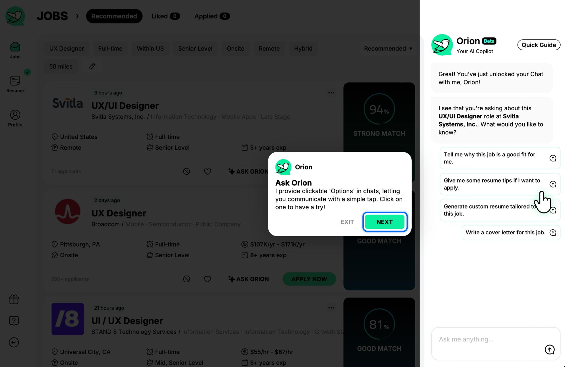Toggle the 50 miles radius filter
The width and height of the screenshot is (565, 367).
coord(61,66)
